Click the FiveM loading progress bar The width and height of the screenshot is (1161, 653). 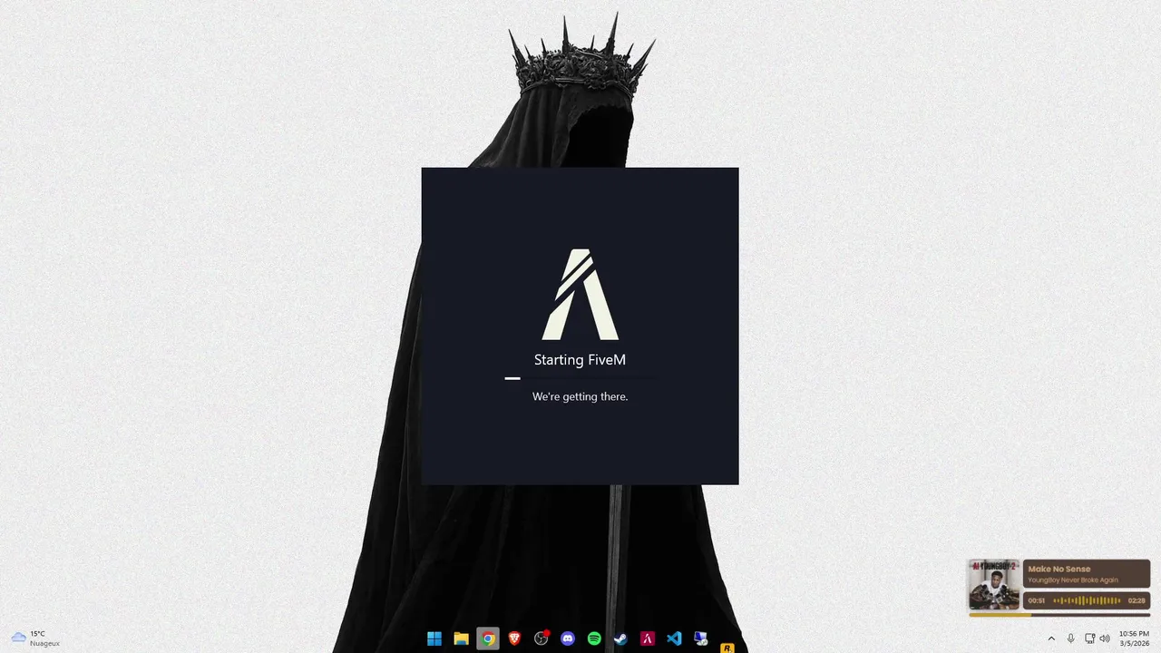(580, 378)
